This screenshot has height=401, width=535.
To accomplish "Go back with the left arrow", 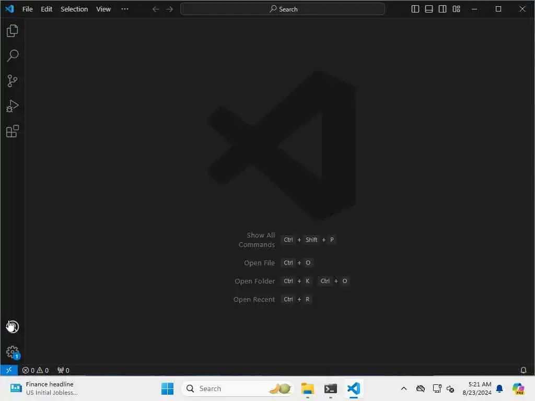I will point(156,9).
